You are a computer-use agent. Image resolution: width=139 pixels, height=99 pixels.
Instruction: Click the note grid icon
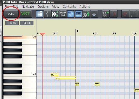click(x=133, y=14)
